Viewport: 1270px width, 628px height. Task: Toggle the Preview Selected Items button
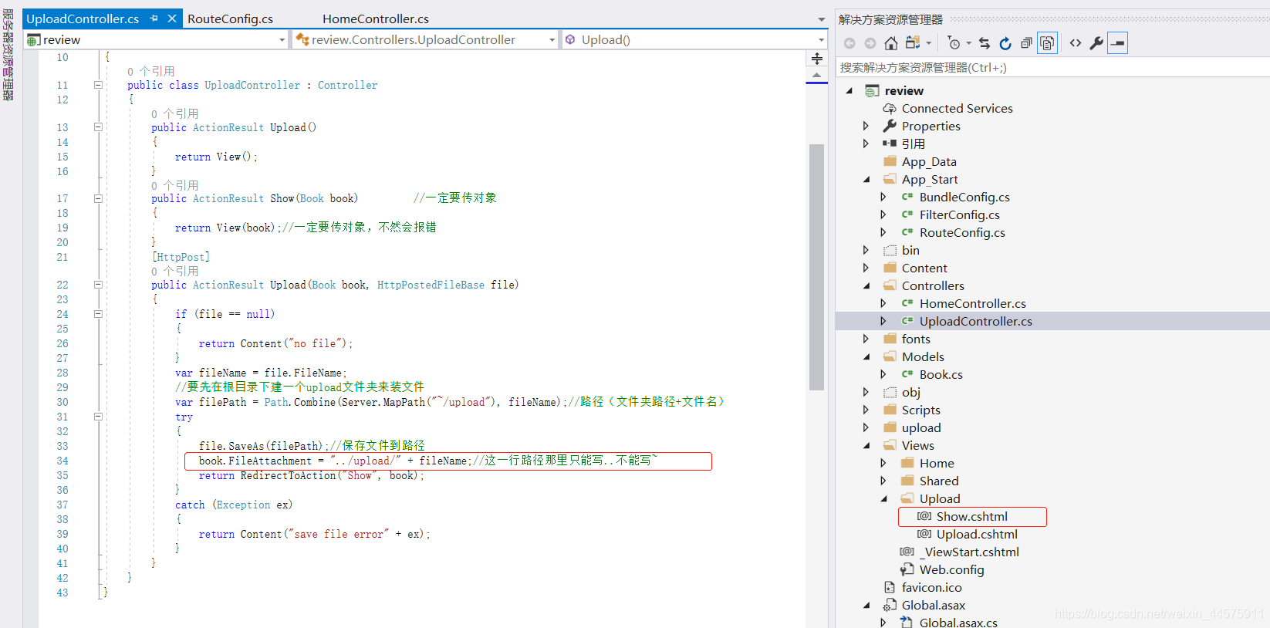coord(1117,43)
